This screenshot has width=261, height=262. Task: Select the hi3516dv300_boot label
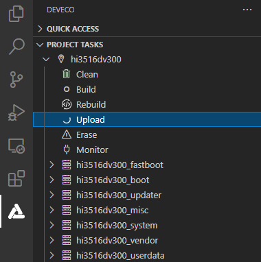pos(113,180)
